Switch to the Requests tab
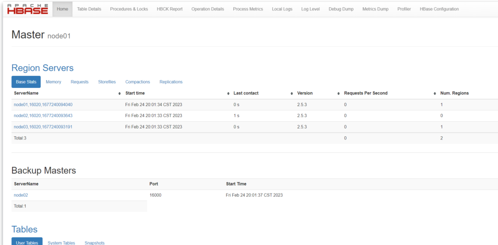This screenshot has width=498, height=245. click(x=80, y=82)
